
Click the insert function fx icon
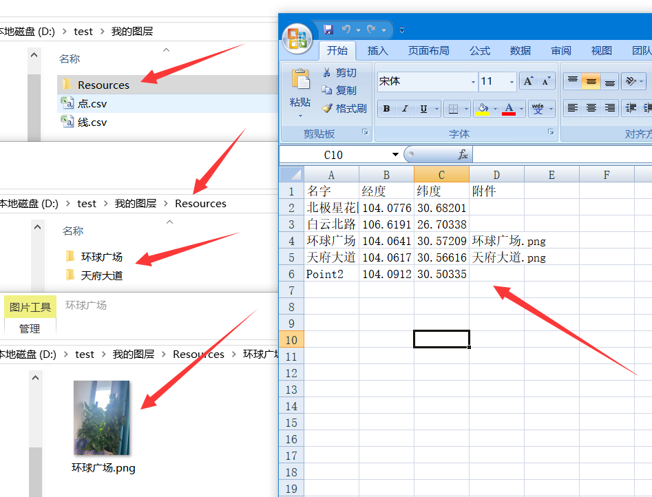coord(463,155)
